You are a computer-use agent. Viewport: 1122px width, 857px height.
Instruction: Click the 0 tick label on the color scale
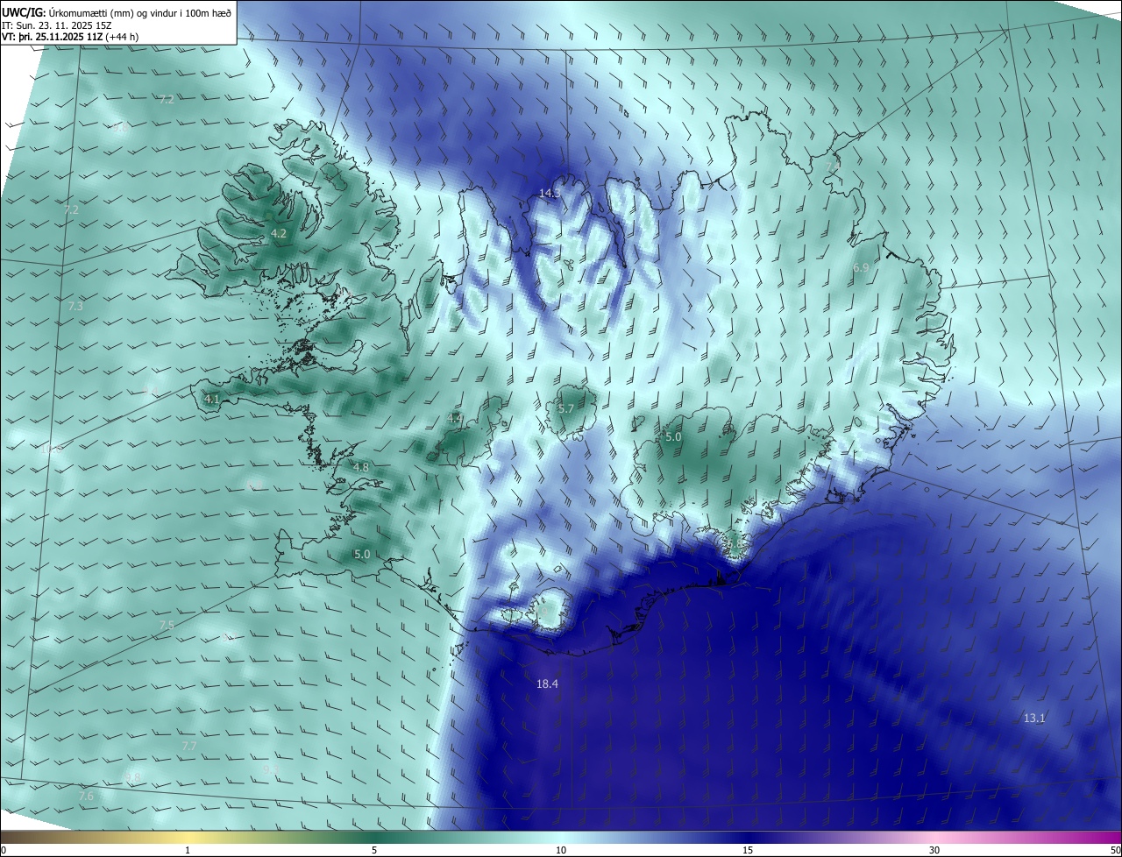pos(4,851)
